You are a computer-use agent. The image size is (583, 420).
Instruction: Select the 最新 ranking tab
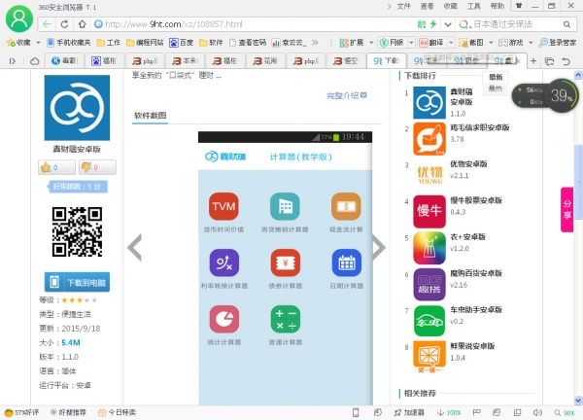[496, 78]
